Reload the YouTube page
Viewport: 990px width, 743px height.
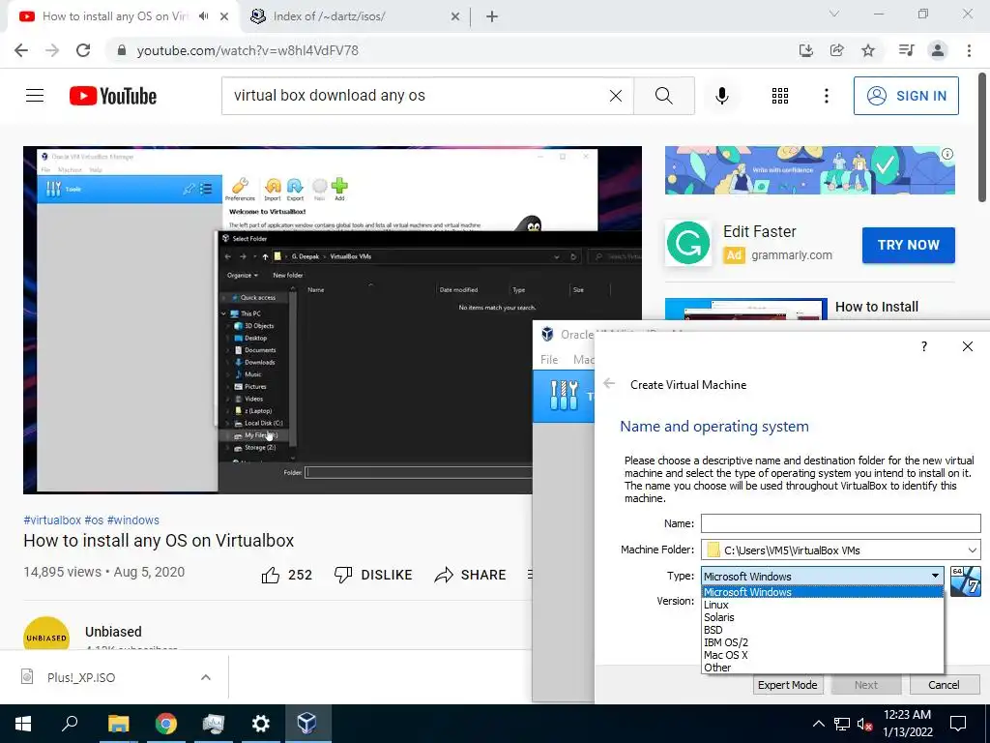click(83, 50)
